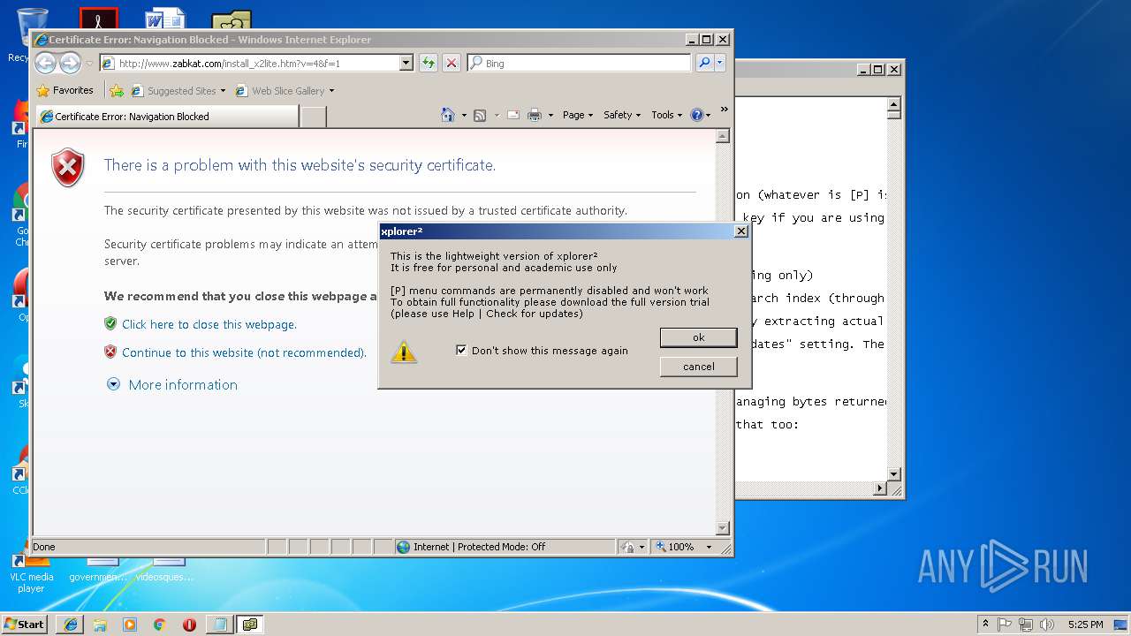Image resolution: width=1131 pixels, height=636 pixels.
Task: Open Favorites star panel
Action: pyautogui.click(x=42, y=90)
